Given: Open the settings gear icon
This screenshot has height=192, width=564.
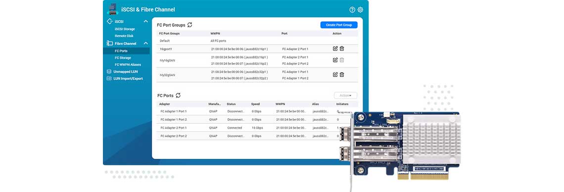Looking at the screenshot, I should click(360, 10).
